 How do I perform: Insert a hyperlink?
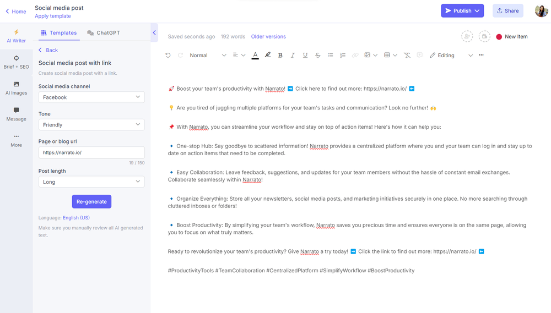point(355,55)
